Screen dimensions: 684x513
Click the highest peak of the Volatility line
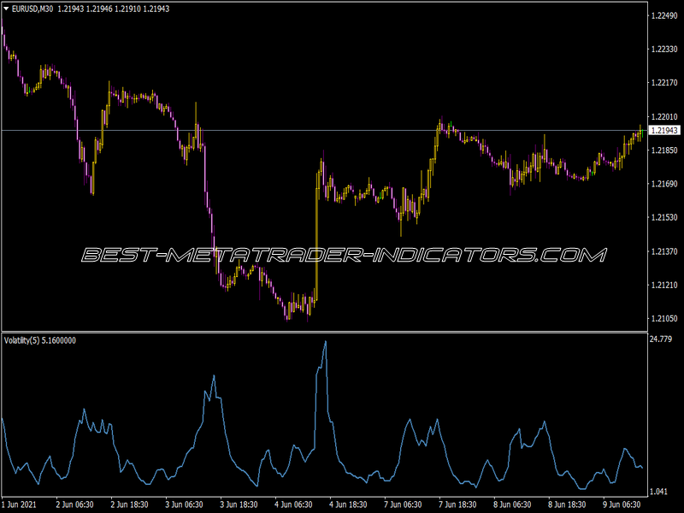point(326,341)
